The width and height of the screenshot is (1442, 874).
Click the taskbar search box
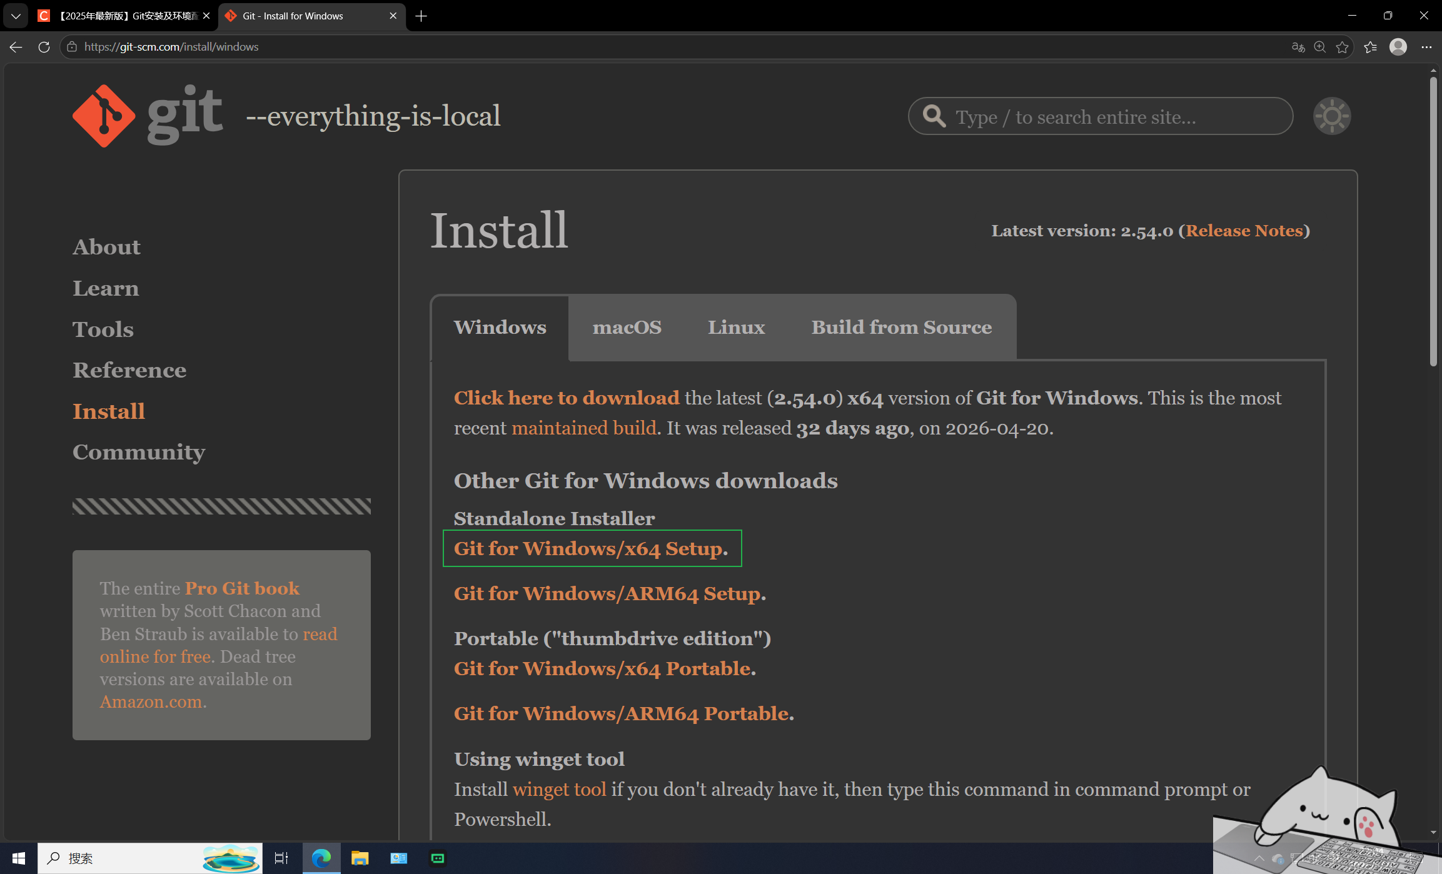coord(150,858)
